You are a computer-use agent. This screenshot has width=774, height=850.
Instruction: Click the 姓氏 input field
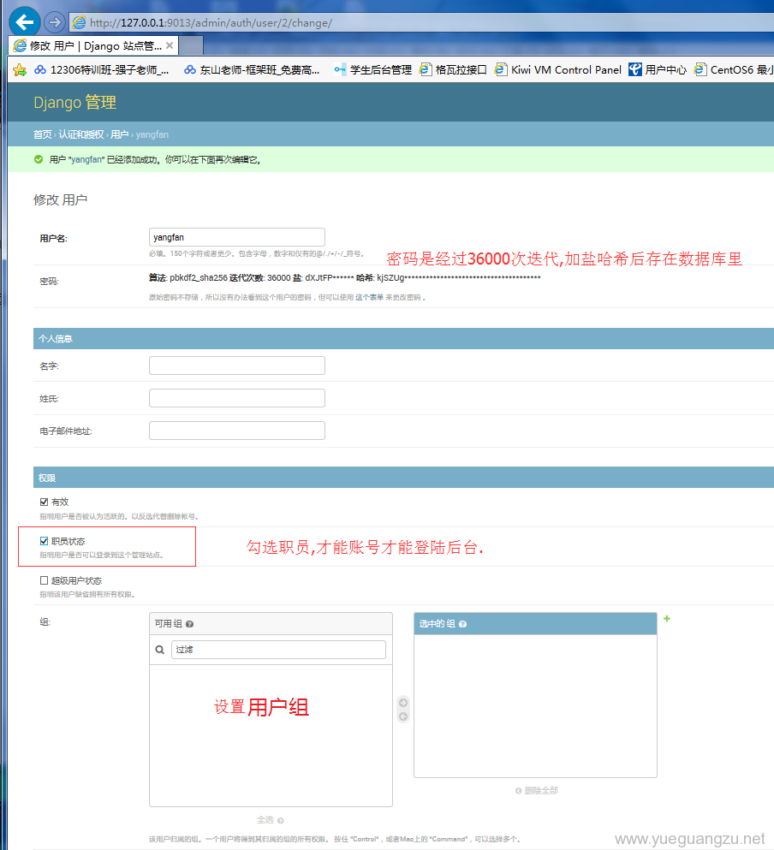(237, 398)
